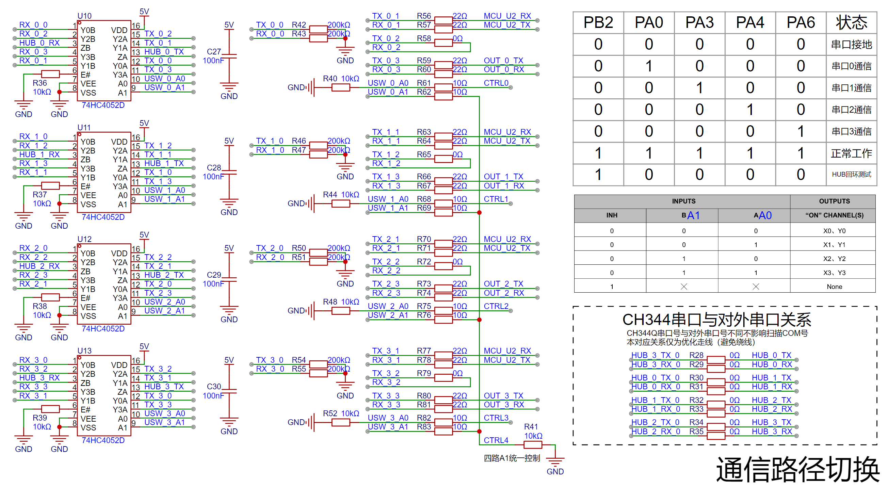Select the 通信路径切换 title text
Screen dimensions: 888x488
(797, 469)
